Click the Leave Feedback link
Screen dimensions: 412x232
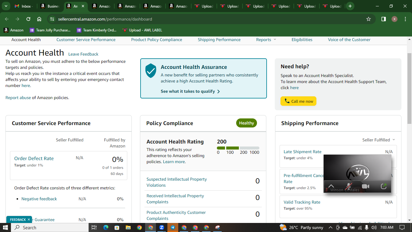pos(83,54)
